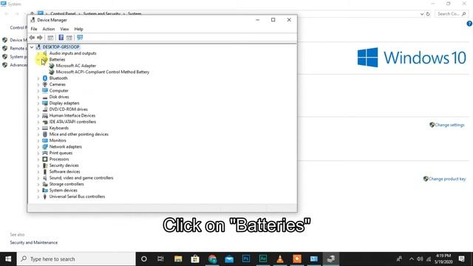Click the Print queues printer icon

pos(45,153)
